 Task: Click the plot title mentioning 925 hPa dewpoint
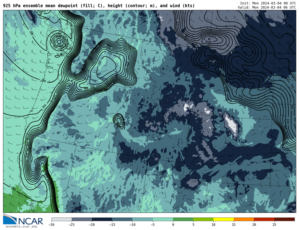99,6
